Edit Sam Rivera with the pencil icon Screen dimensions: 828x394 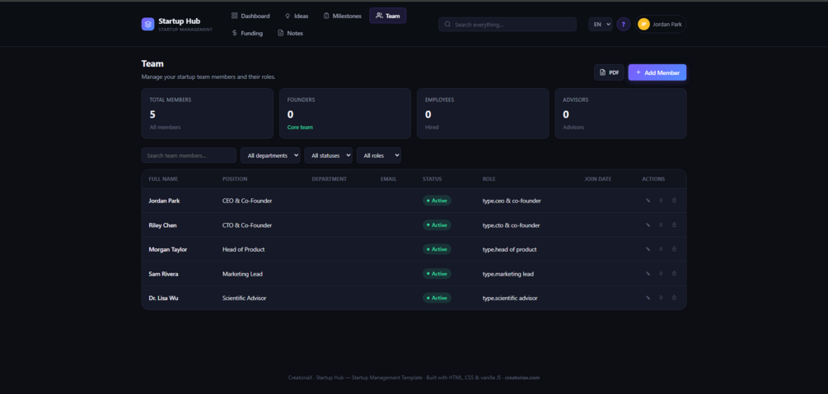point(648,273)
